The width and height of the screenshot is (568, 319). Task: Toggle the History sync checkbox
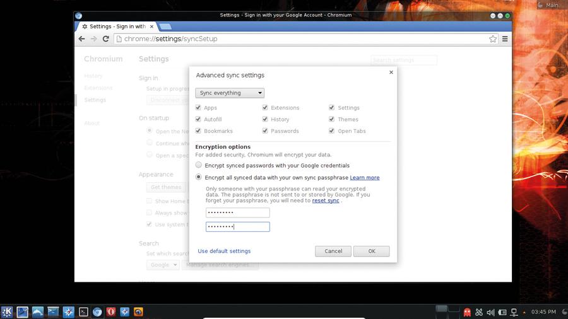265,119
